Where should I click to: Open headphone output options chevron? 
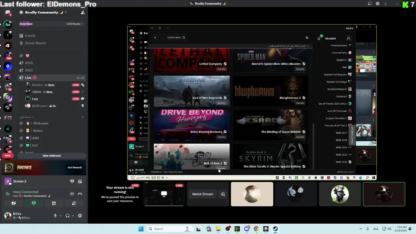(73, 215)
